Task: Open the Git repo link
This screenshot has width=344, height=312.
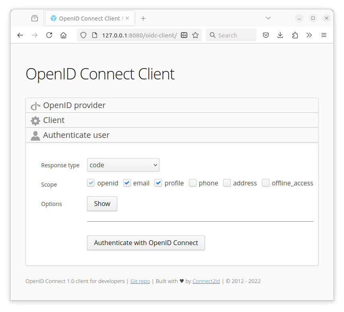Action: (140, 281)
